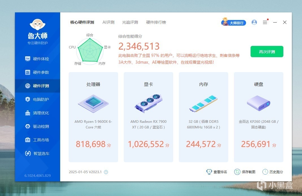Click the 处理器 card title

click(94, 84)
